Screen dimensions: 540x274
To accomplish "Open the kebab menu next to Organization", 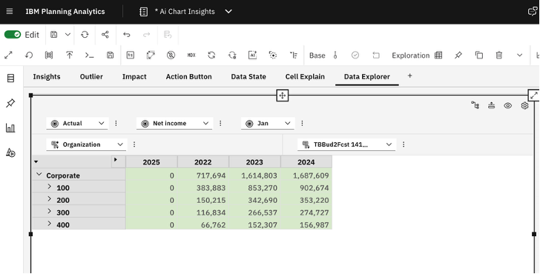I will point(134,144).
